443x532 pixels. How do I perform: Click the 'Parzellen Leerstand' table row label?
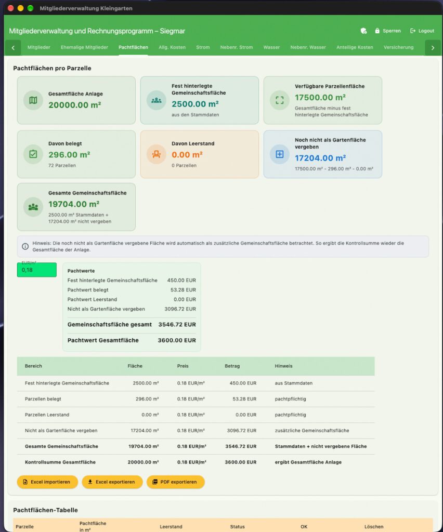(x=47, y=415)
